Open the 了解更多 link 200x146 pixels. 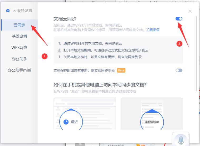click(153, 30)
